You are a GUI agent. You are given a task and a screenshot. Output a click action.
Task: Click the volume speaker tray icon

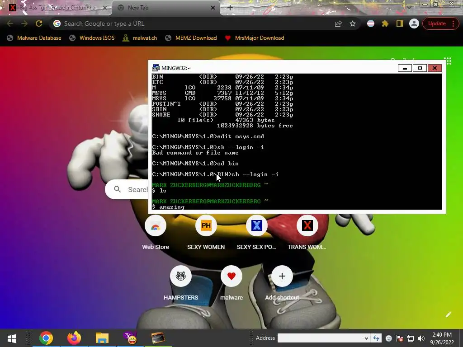(421, 338)
